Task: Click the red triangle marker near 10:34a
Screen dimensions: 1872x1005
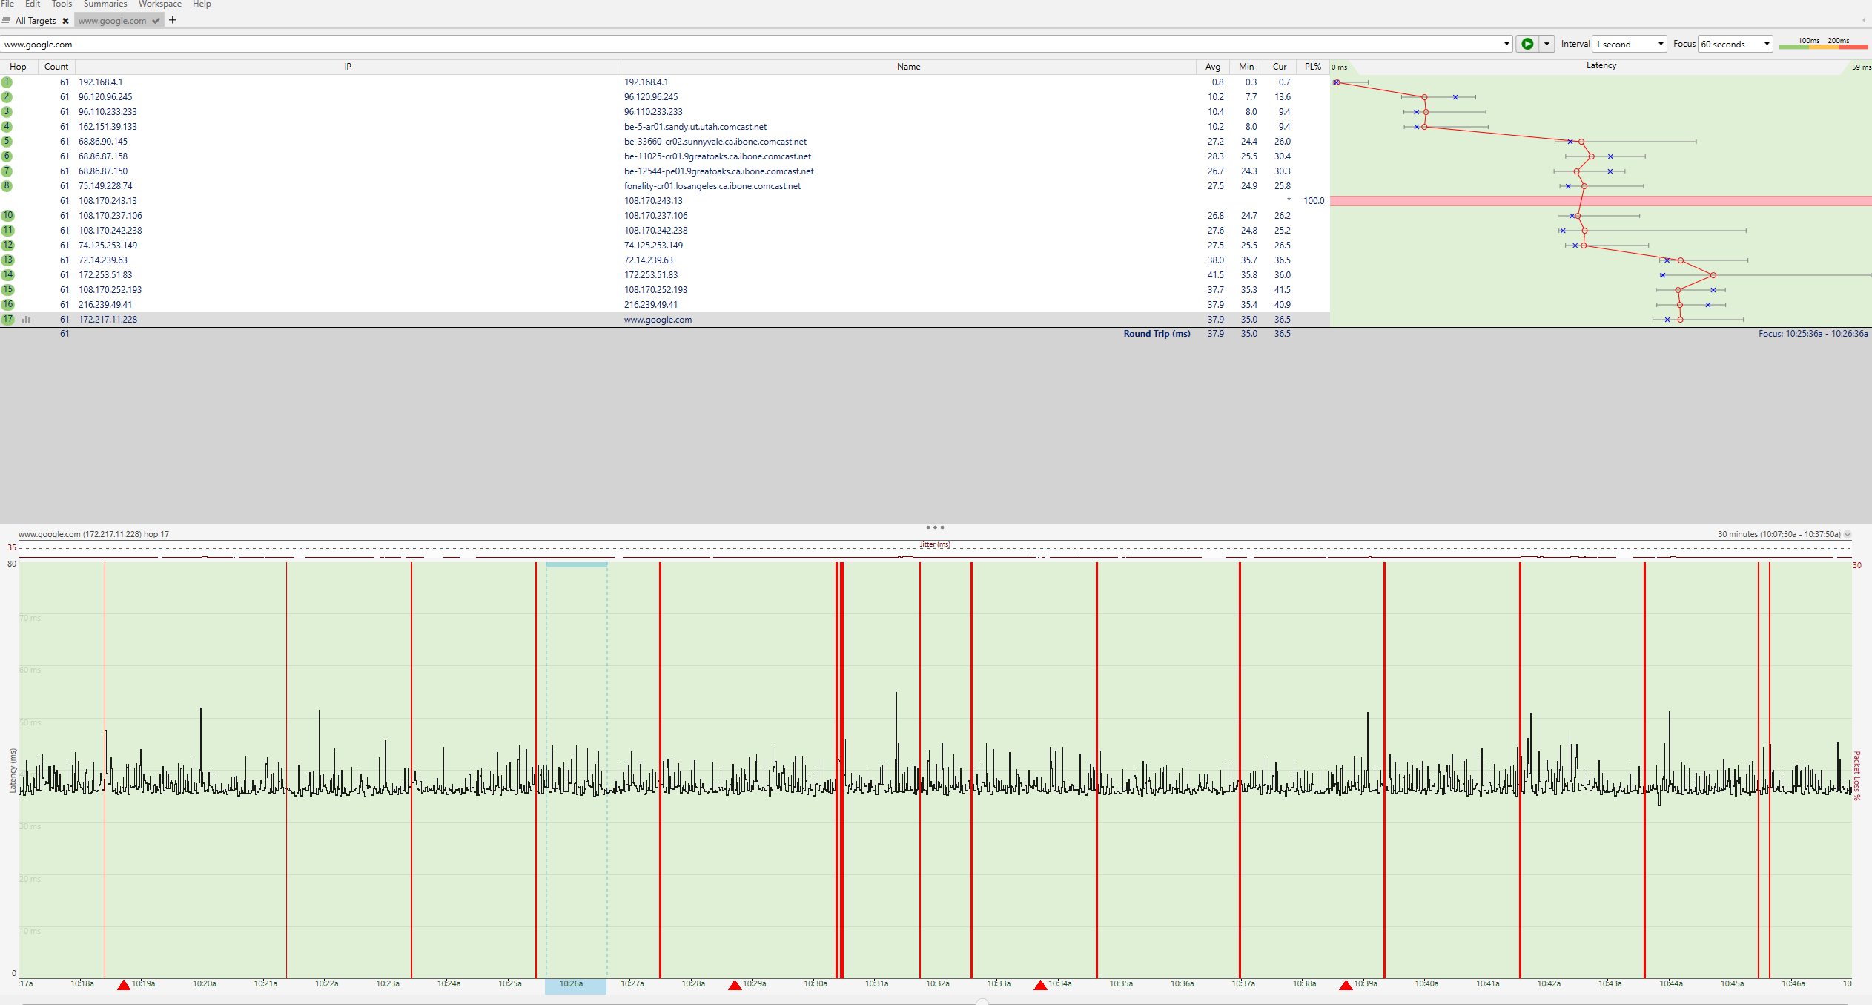Action: 1040,985
